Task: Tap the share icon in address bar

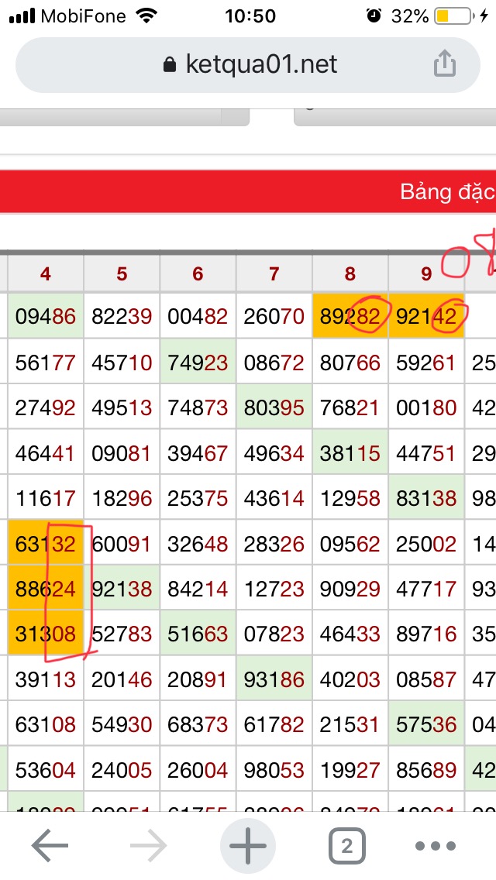Action: coord(444,64)
